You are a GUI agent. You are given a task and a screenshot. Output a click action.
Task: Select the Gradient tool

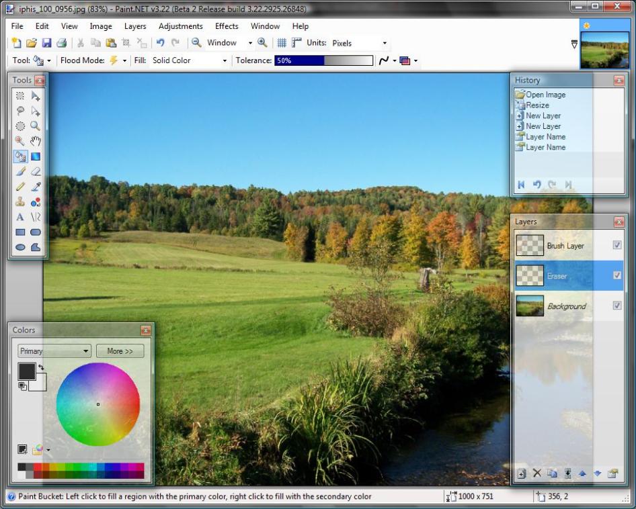[x=35, y=156]
